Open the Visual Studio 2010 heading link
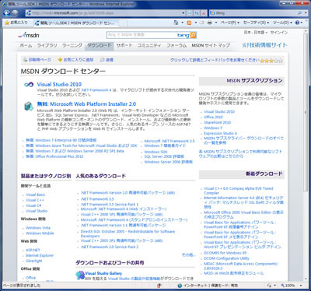Image resolution: width=311 pixels, height=291 pixels. 59,84
